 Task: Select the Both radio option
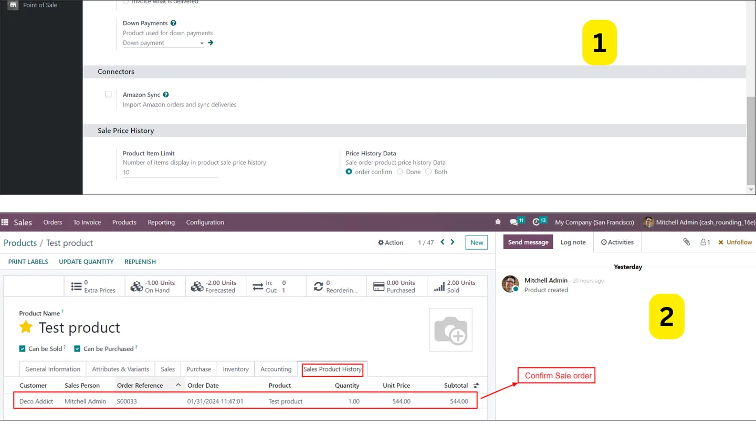click(428, 172)
